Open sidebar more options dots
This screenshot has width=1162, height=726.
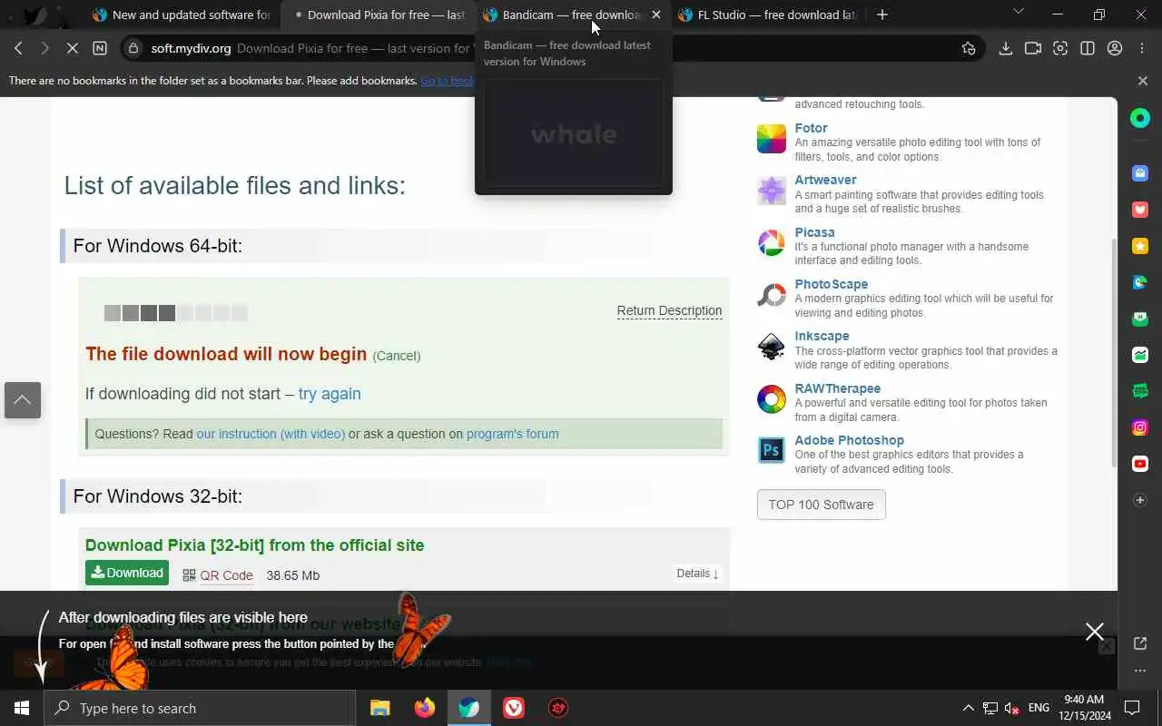click(1140, 671)
